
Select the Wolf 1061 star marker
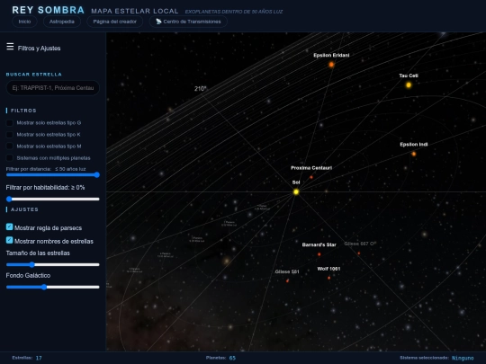pos(328,278)
